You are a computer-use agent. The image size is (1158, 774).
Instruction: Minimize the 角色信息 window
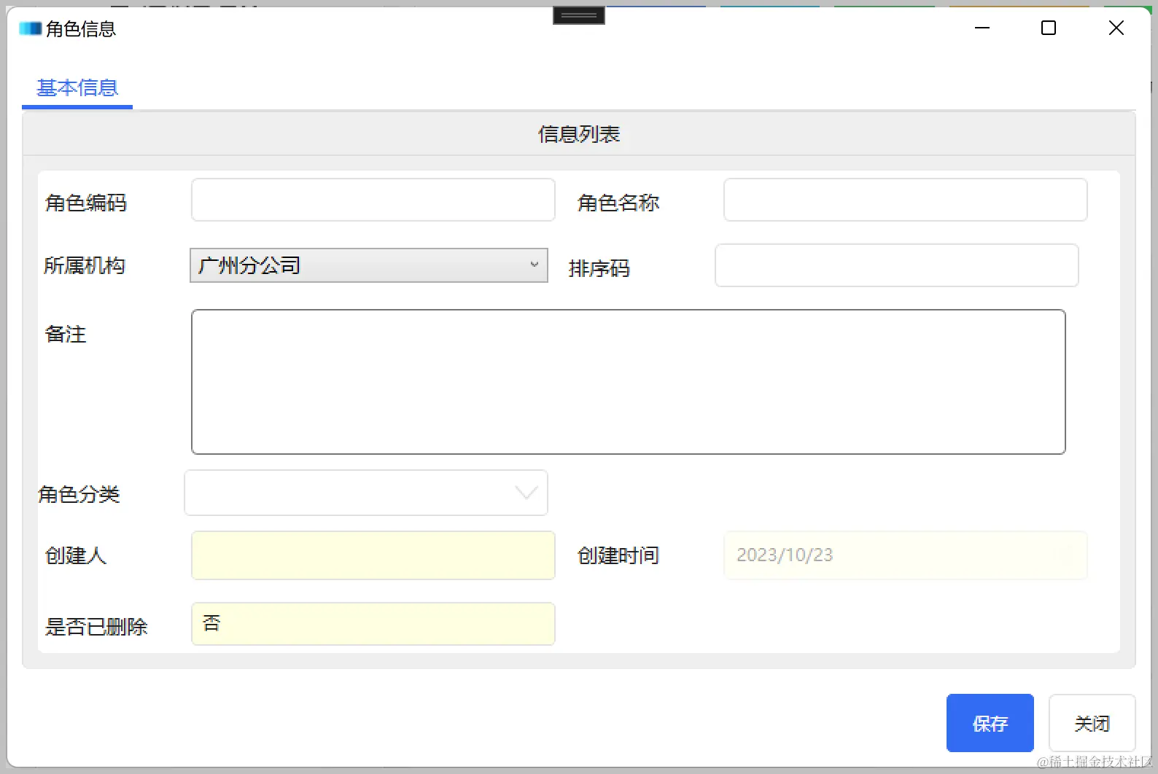[982, 28]
